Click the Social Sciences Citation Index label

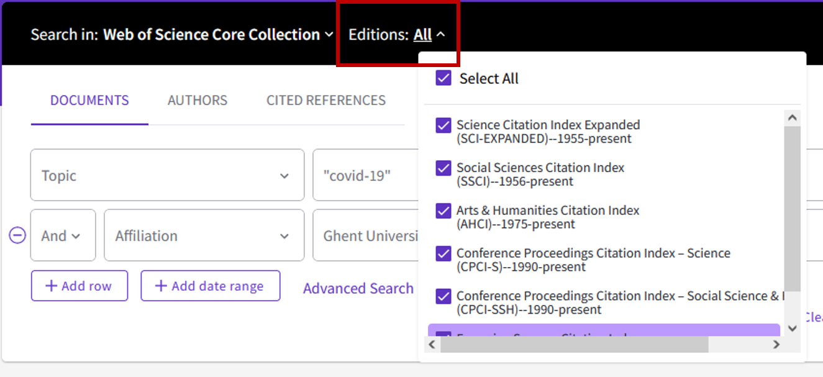tap(540, 175)
